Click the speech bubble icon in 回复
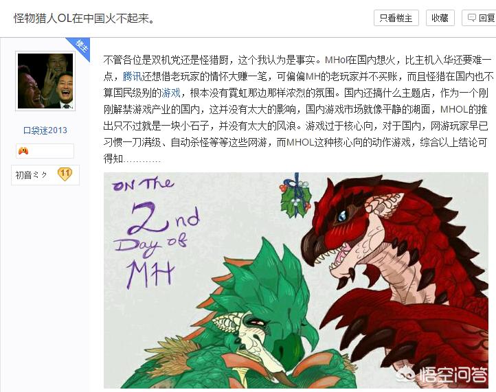Image resolution: width=496 pixels, height=392 pixels. (x=472, y=18)
